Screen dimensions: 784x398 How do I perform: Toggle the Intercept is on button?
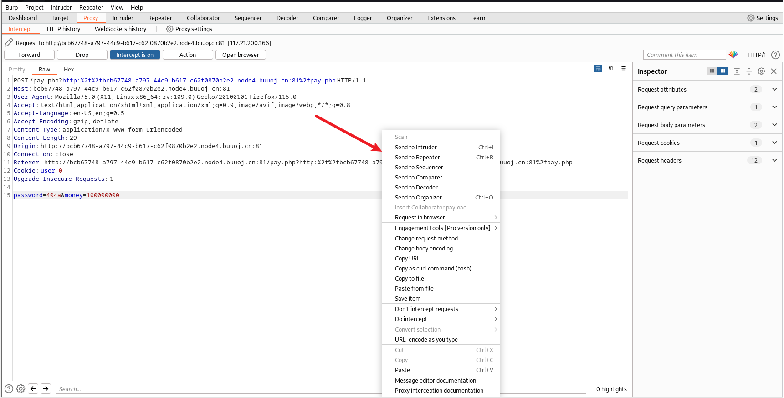click(135, 55)
